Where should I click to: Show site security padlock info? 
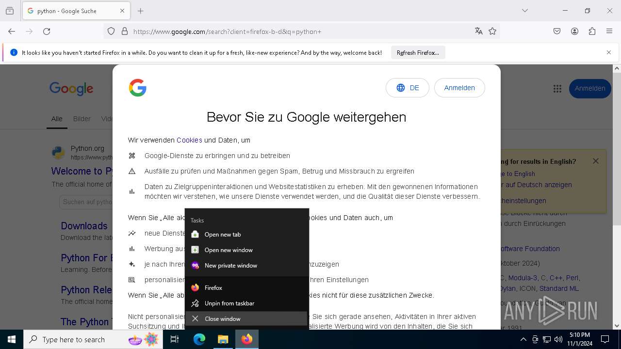125,32
